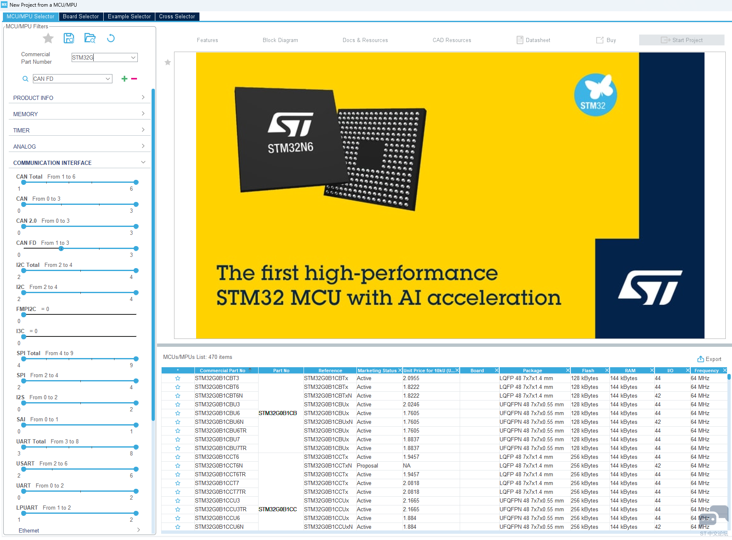Click the magnifier icon beside CAN FD search
732x540 pixels.
[25, 79]
